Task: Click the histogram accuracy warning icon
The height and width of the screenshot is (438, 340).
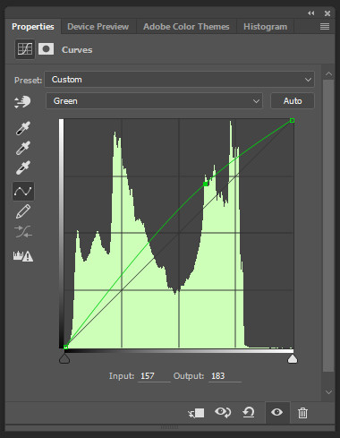Action: pos(23,256)
